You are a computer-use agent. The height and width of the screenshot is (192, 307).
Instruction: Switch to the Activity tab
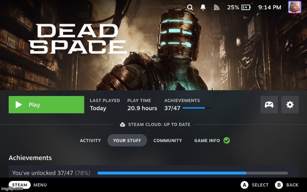tap(90, 141)
